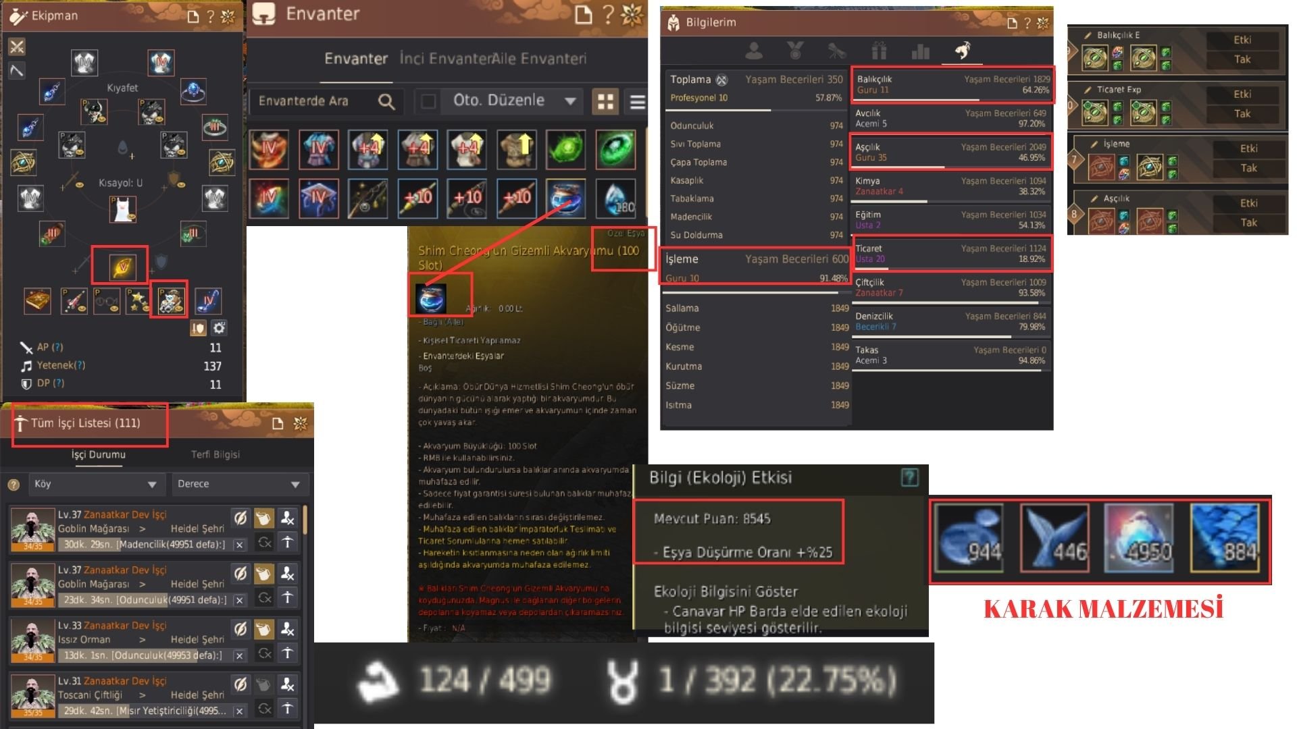Toggle the Oto. Düzenle checkbox
Screen dimensions: 1297x729
click(x=428, y=101)
